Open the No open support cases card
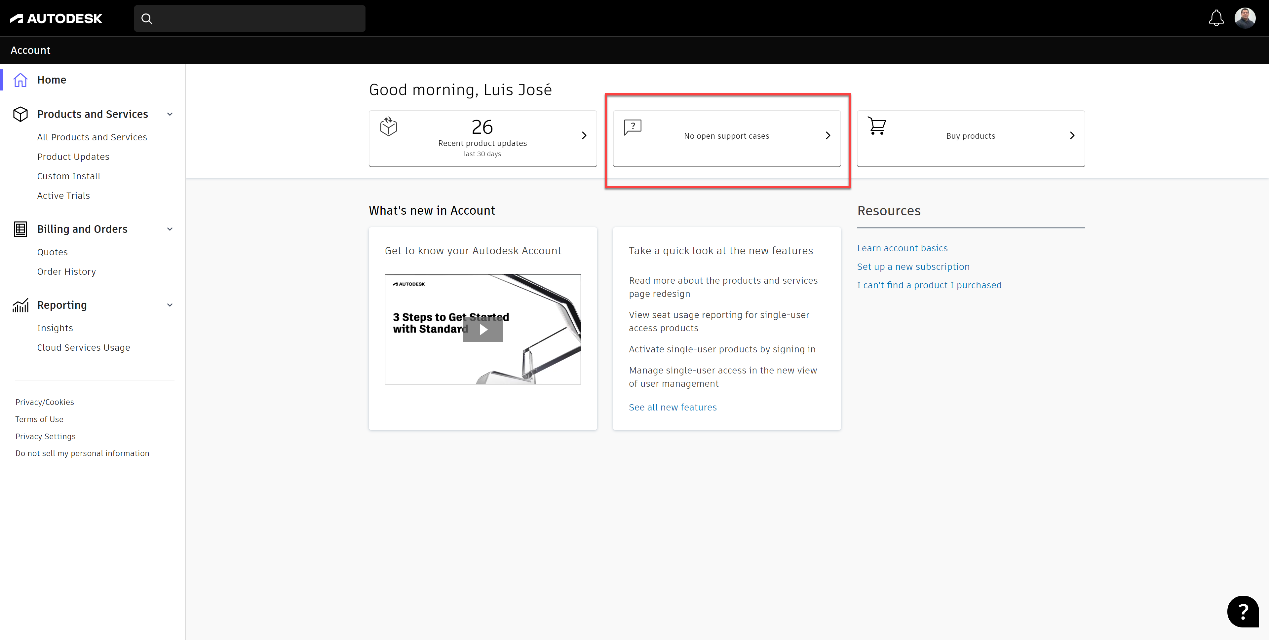This screenshot has height=640, width=1269. click(x=726, y=136)
